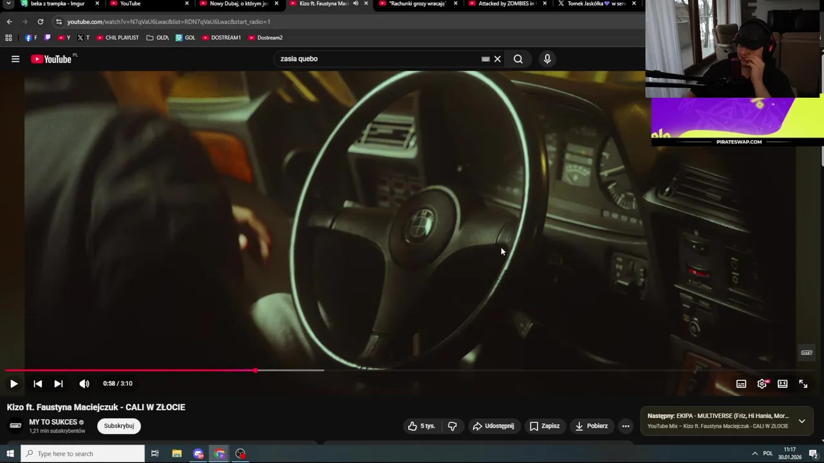
Task: Open more actions three-dot menu
Action: (626, 426)
